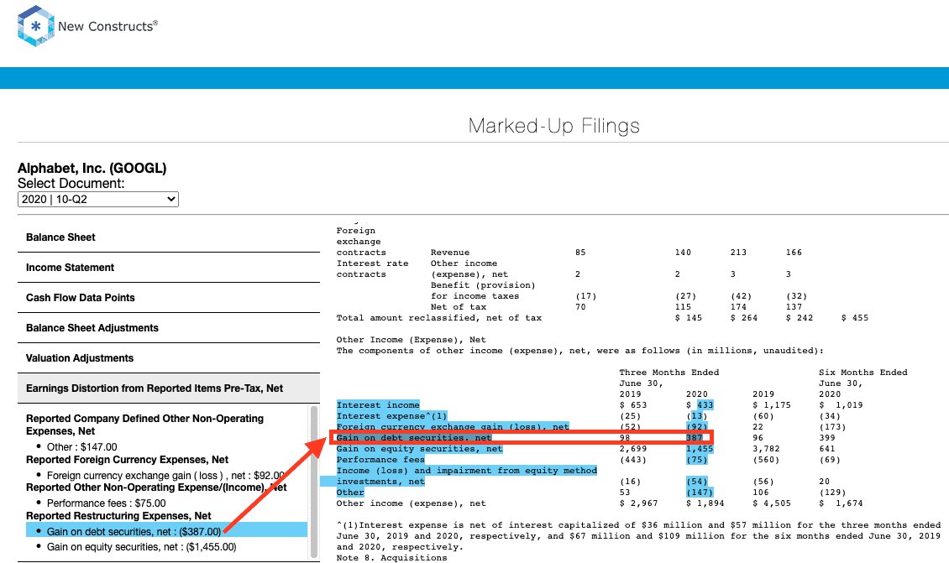Click the Alphabet, Inc. (GOOGL) title
Image resolution: width=949 pixels, height=563 pixels.
point(92,168)
